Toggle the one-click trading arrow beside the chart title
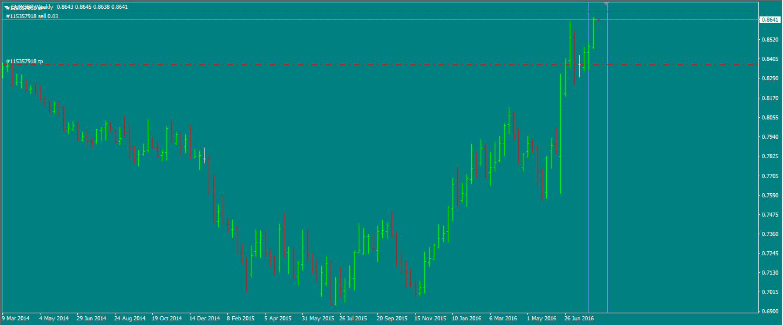This screenshot has height=325, width=783. pos(6,7)
